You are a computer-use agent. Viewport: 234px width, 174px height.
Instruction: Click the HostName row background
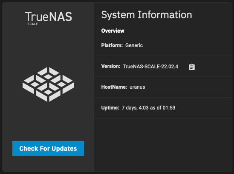point(163,87)
